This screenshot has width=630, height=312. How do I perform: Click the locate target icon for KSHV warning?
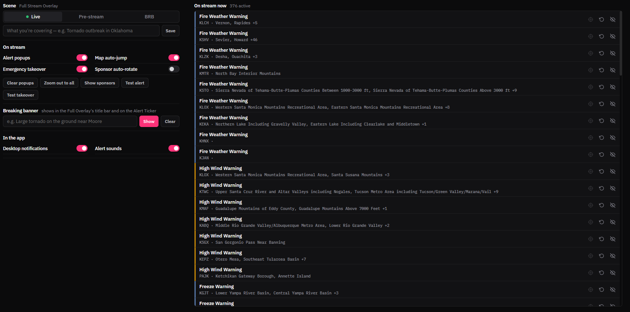[591, 36]
